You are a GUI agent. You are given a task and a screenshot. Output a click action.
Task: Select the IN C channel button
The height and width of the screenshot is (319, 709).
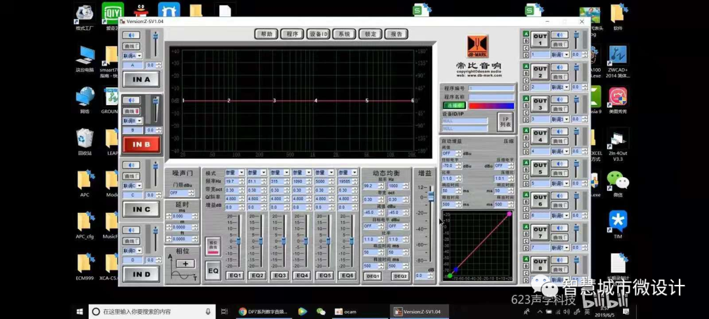pos(142,209)
